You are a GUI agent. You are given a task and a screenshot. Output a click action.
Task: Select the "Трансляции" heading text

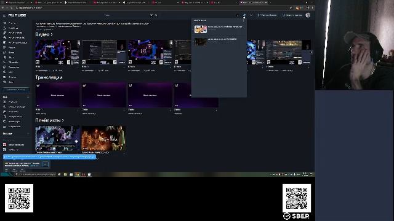49,77
